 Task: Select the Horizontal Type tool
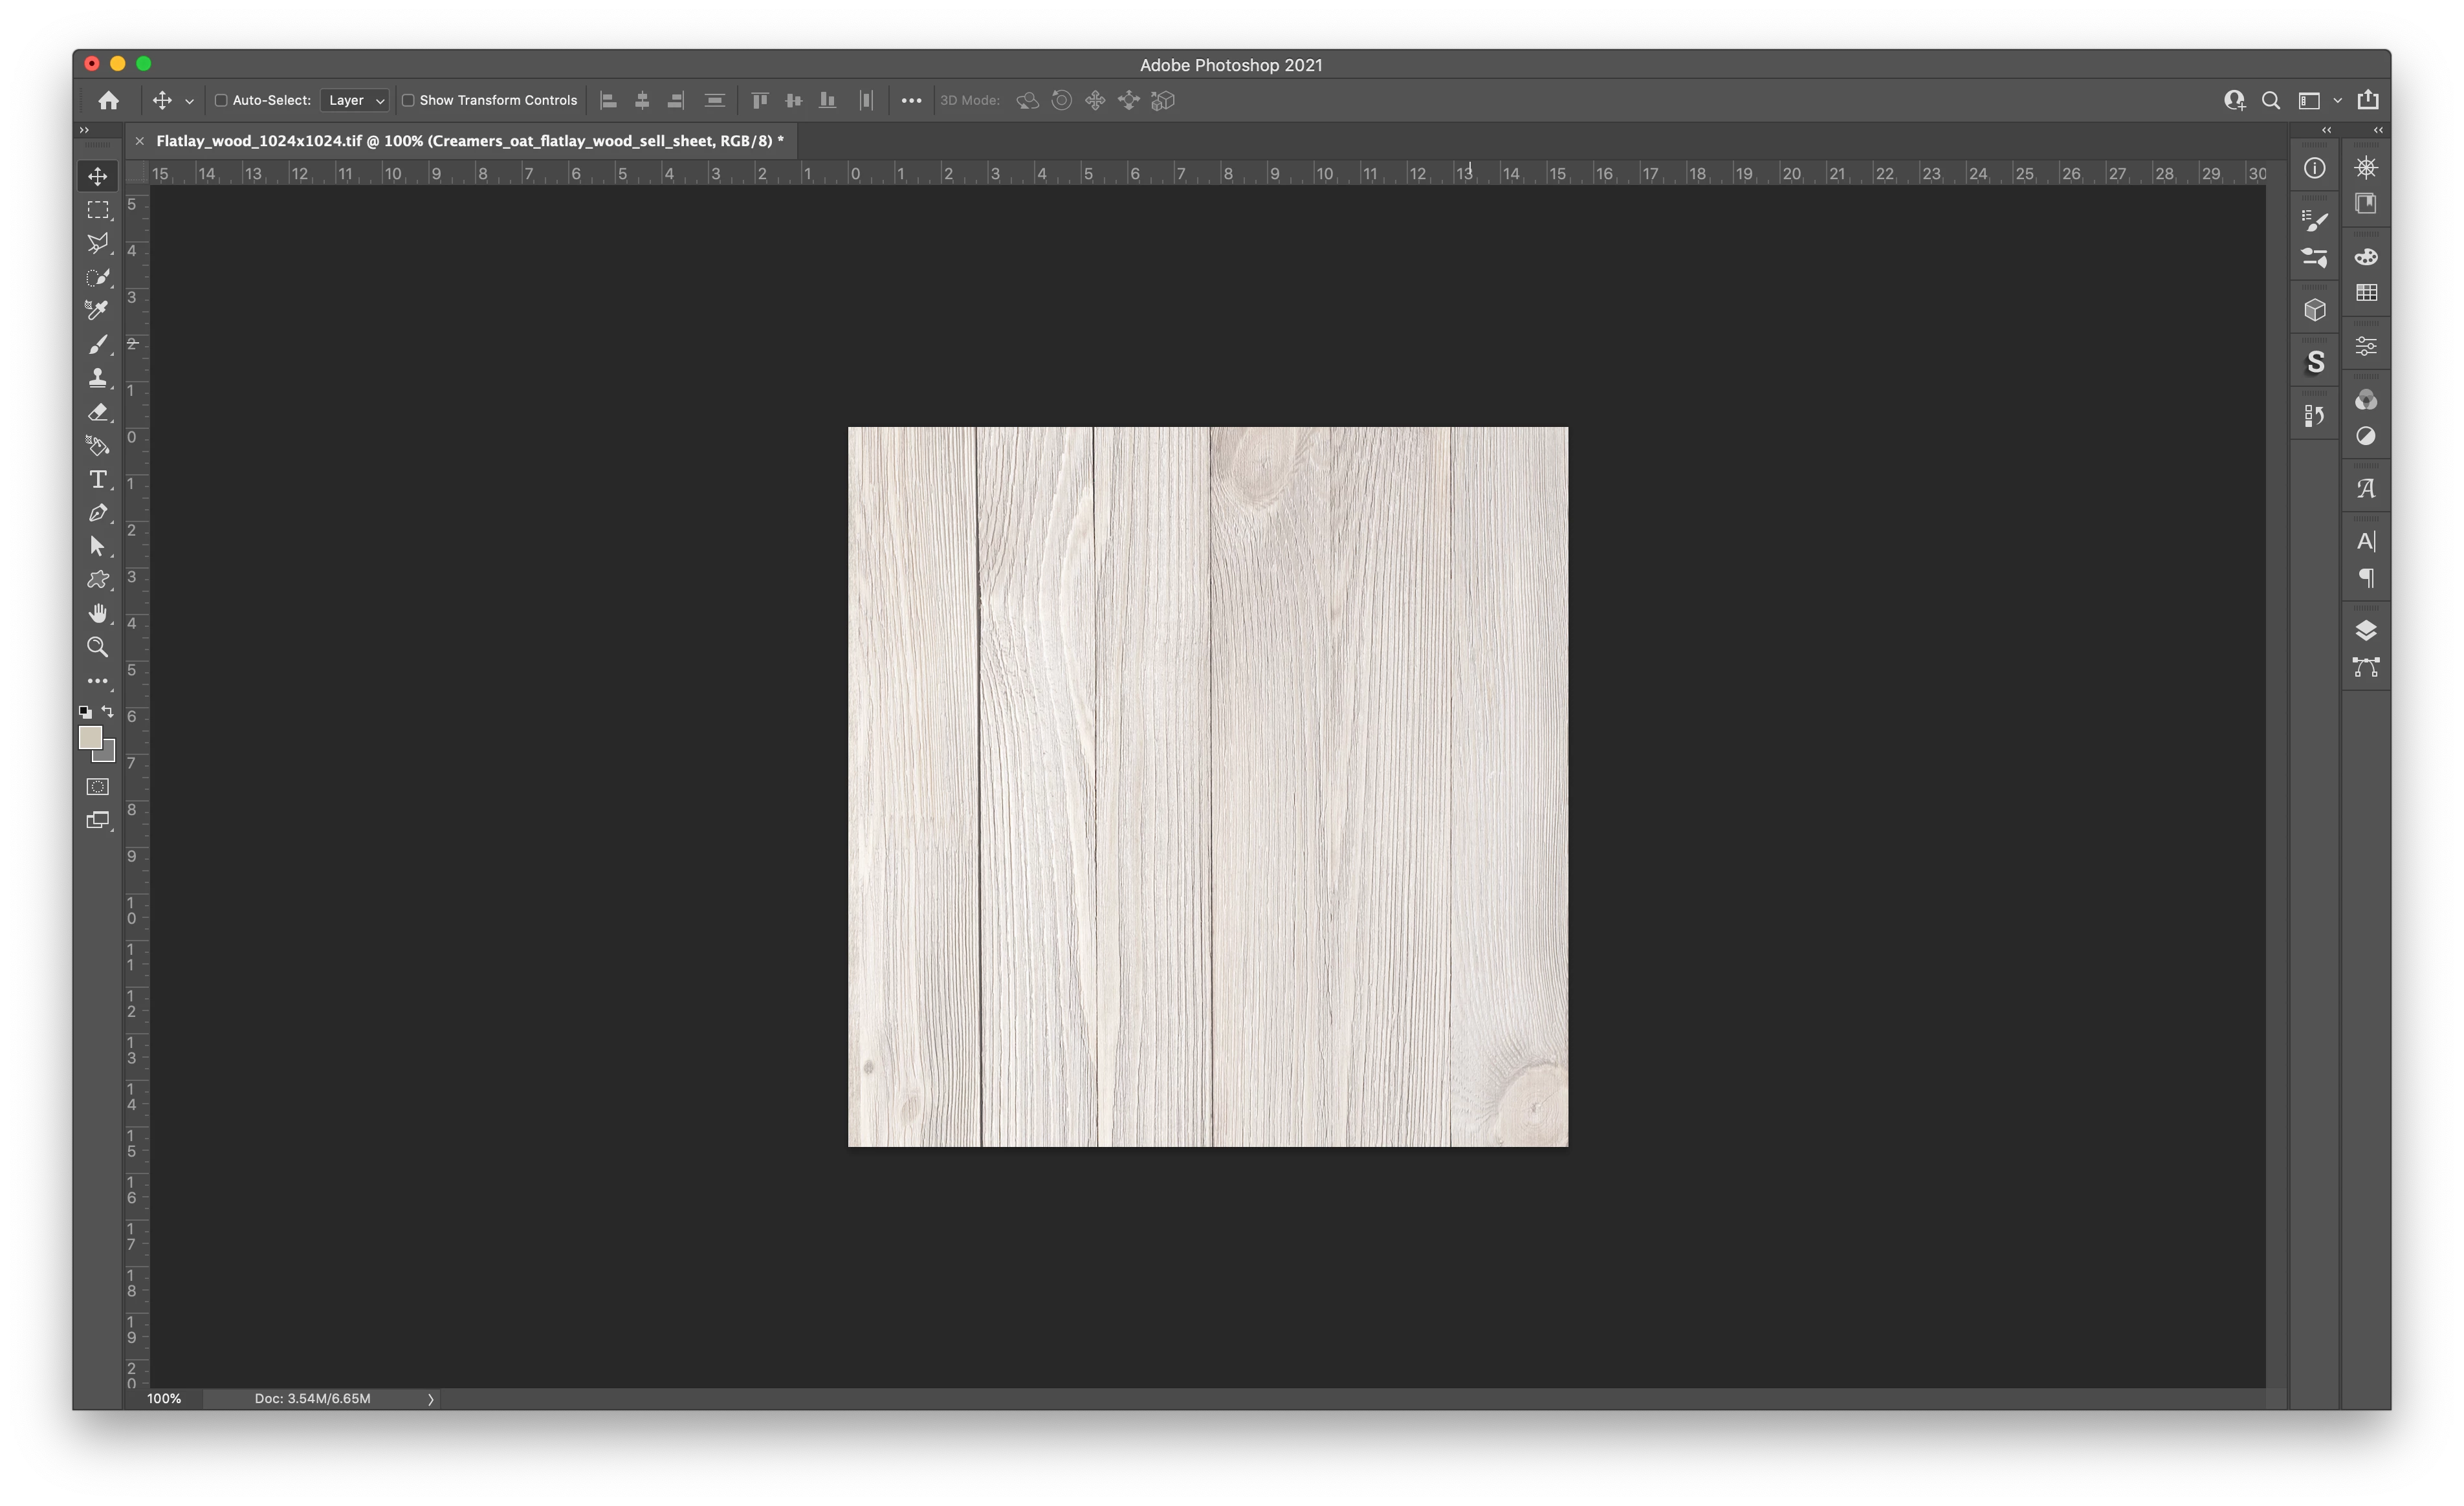(97, 479)
